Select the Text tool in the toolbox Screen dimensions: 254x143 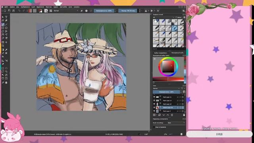click(x=6, y=17)
